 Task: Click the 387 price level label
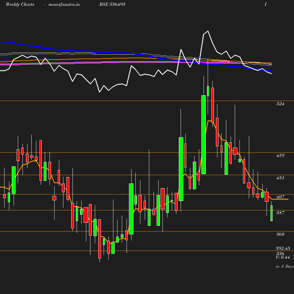280,213
